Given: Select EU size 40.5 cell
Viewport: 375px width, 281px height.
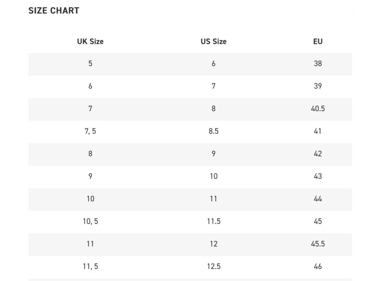Looking at the screenshot, I should tap(318, 109).
